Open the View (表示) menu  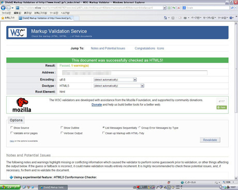(27, 13)
